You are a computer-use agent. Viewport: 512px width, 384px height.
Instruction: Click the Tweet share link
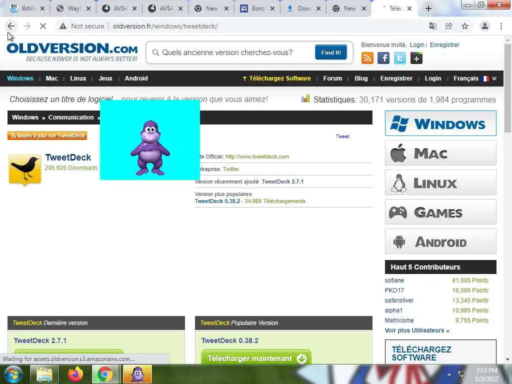[342, 136]
